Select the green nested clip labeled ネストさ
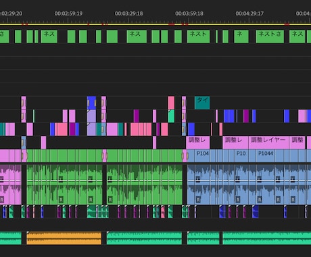 pyautogui.click(x=270, y=37)
